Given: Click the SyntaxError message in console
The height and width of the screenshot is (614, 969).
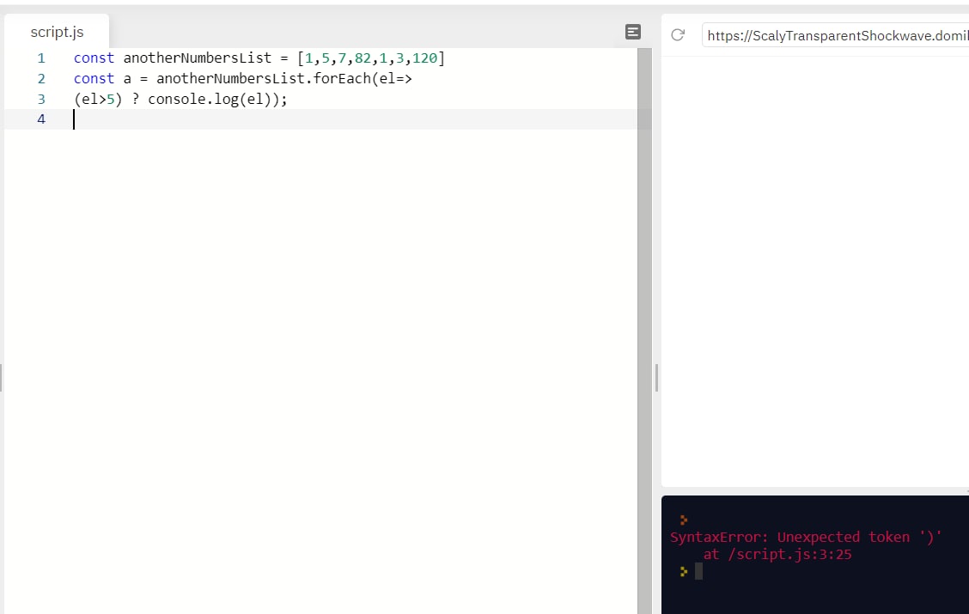Looking at the screenshot, I should [x=806, y=537].
